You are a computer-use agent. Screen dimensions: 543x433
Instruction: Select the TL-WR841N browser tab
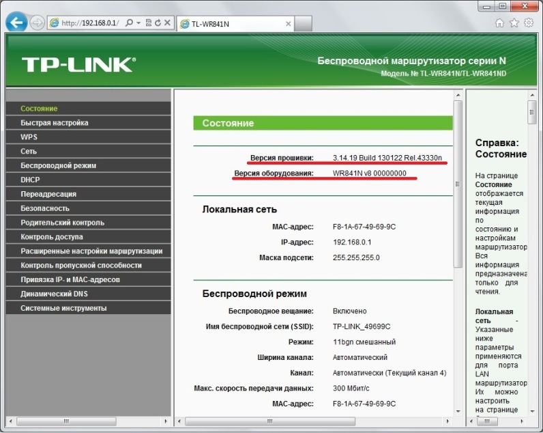(235, 24)
